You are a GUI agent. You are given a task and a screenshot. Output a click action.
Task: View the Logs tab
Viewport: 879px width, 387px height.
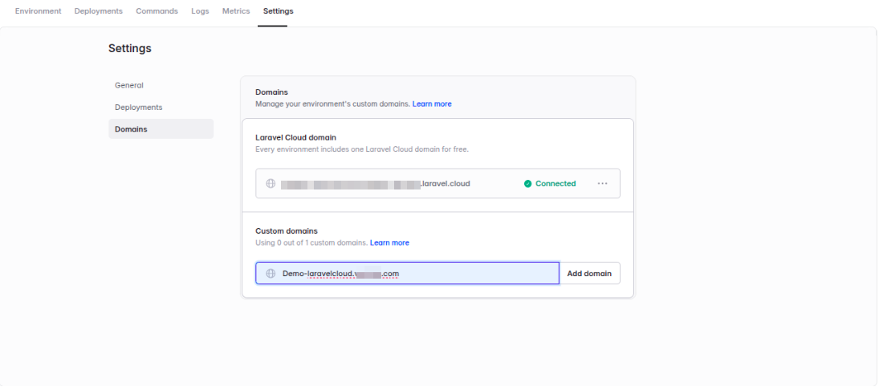pyautogui.click(x=200, y=11)
